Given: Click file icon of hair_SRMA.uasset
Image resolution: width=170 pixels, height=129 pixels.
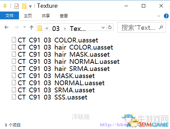Looking at the screenshot, I should 14,68.
